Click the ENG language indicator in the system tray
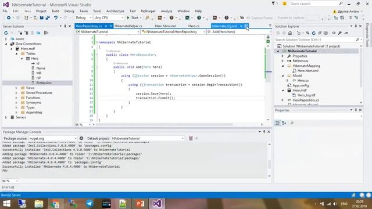The height and width of the screenshot is (209, 372). [x=344, y=204]
